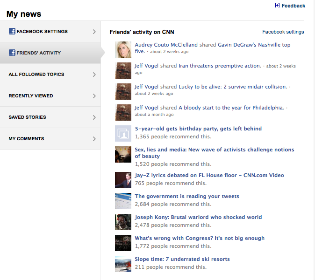The image size is (315, 280).
Task: Open Gavin DeGraw's Nashville top five story
Action: (x=254, y=45)
